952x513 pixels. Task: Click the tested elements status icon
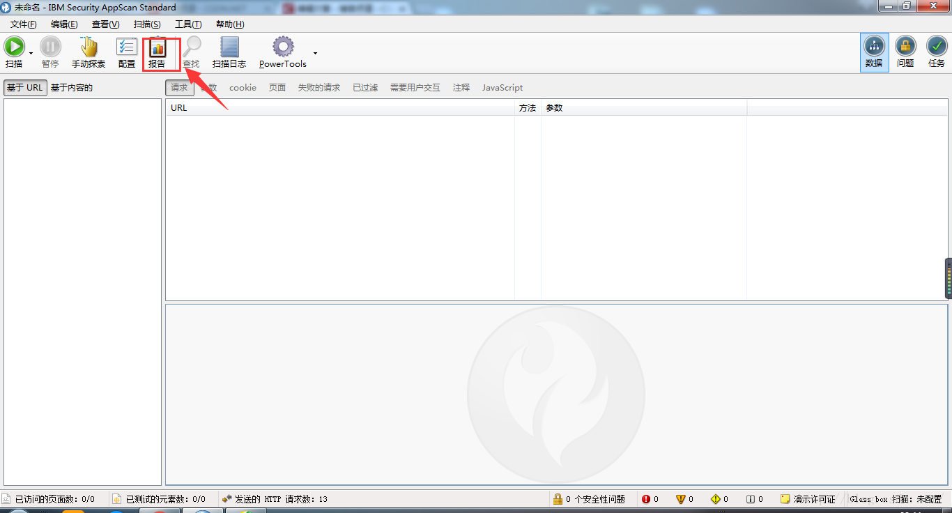pyautogui.click(x=117, y=499)
